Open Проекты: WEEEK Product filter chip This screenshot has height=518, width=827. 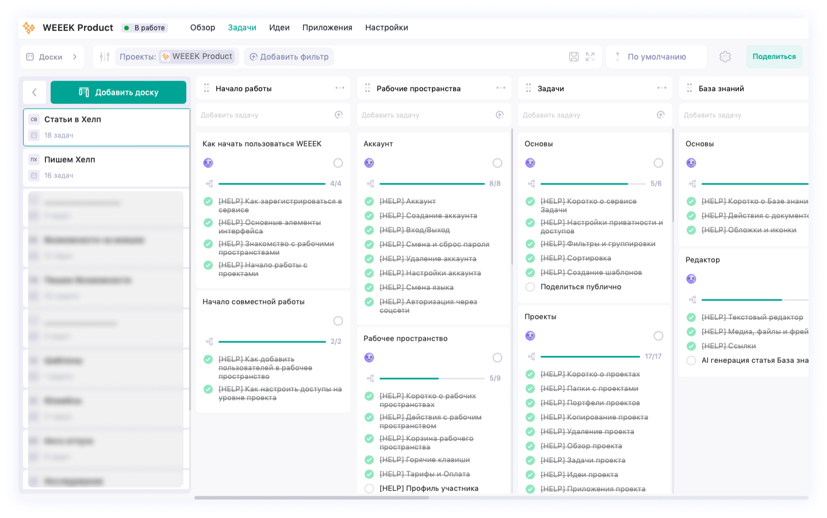[176, 57]
